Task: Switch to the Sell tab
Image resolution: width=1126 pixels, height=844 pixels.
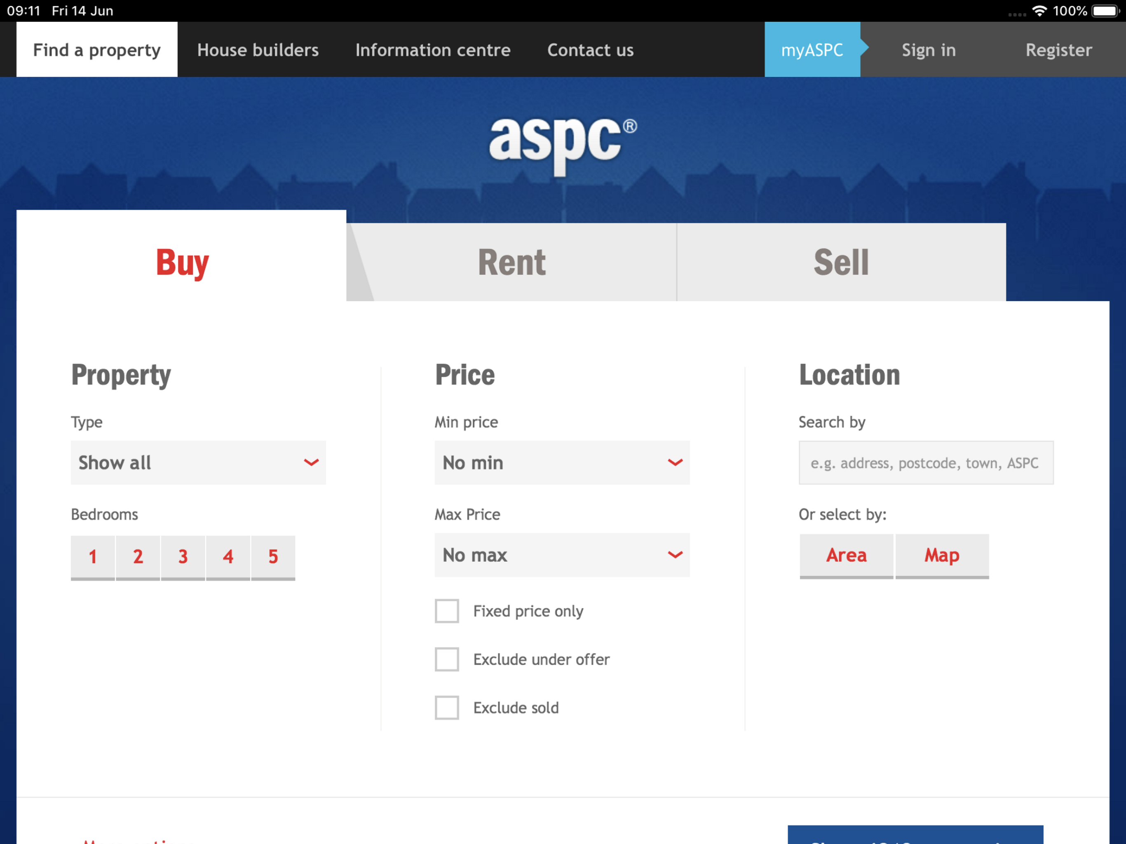Action: (x=842, y=262)
